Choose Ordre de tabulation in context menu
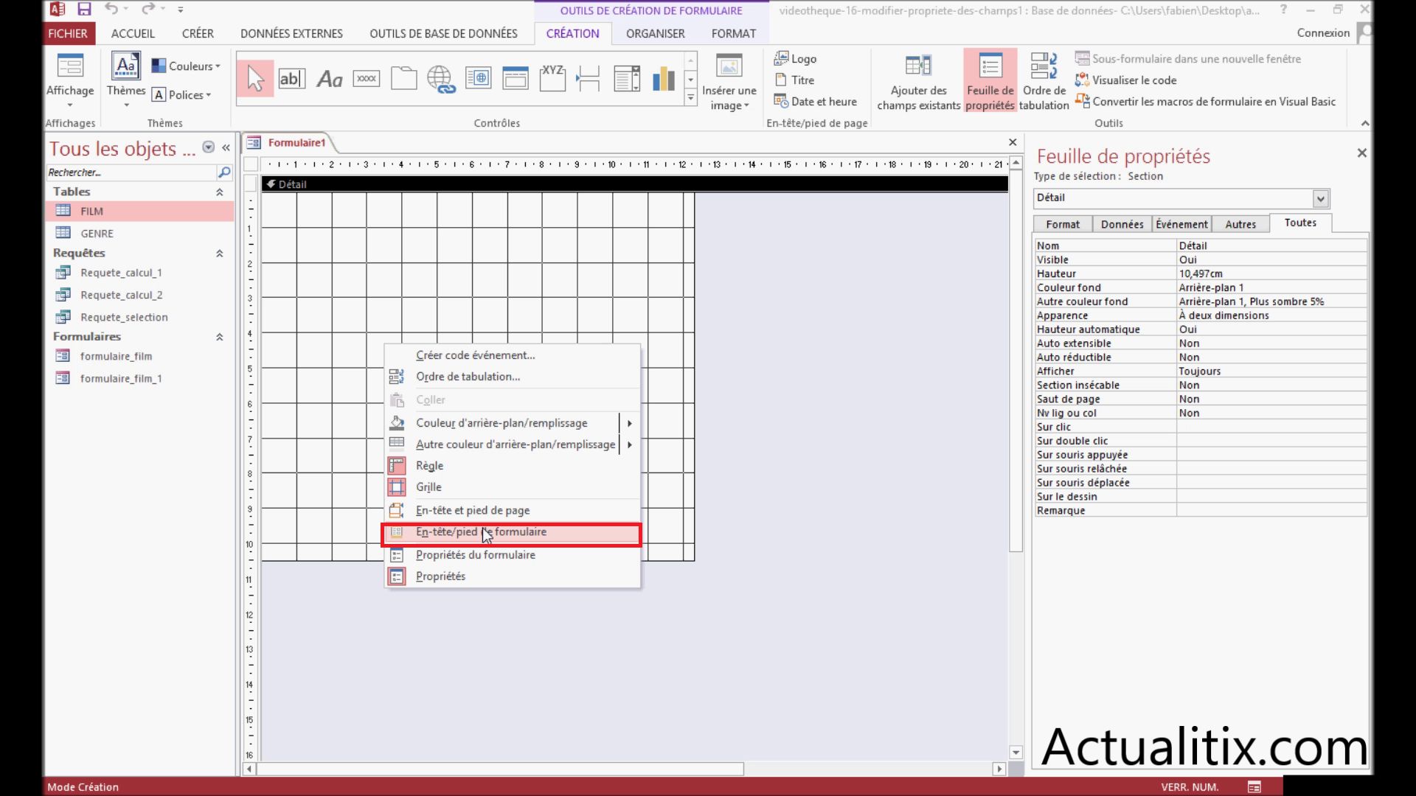 (512, 377)
